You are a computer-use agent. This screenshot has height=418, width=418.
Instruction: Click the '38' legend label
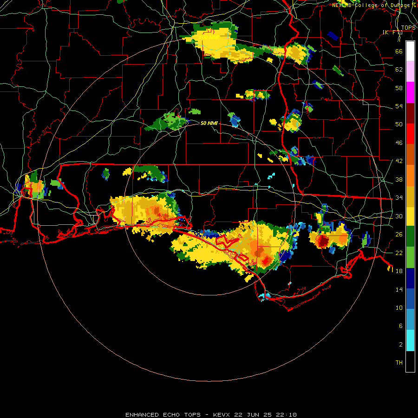[x=399, y=179]
